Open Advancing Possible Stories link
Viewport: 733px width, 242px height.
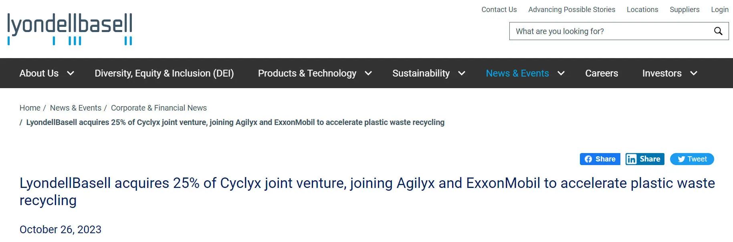(x=571, y=10)
